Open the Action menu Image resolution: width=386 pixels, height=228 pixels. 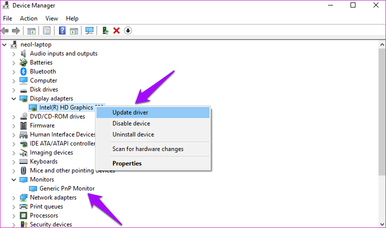click(x=28, y=18)
